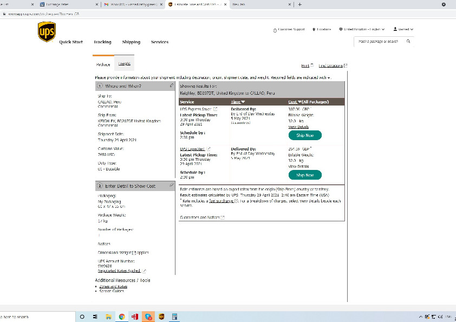Click the print icon next to Print
The image size is (456, 322).
click(312, 65)
